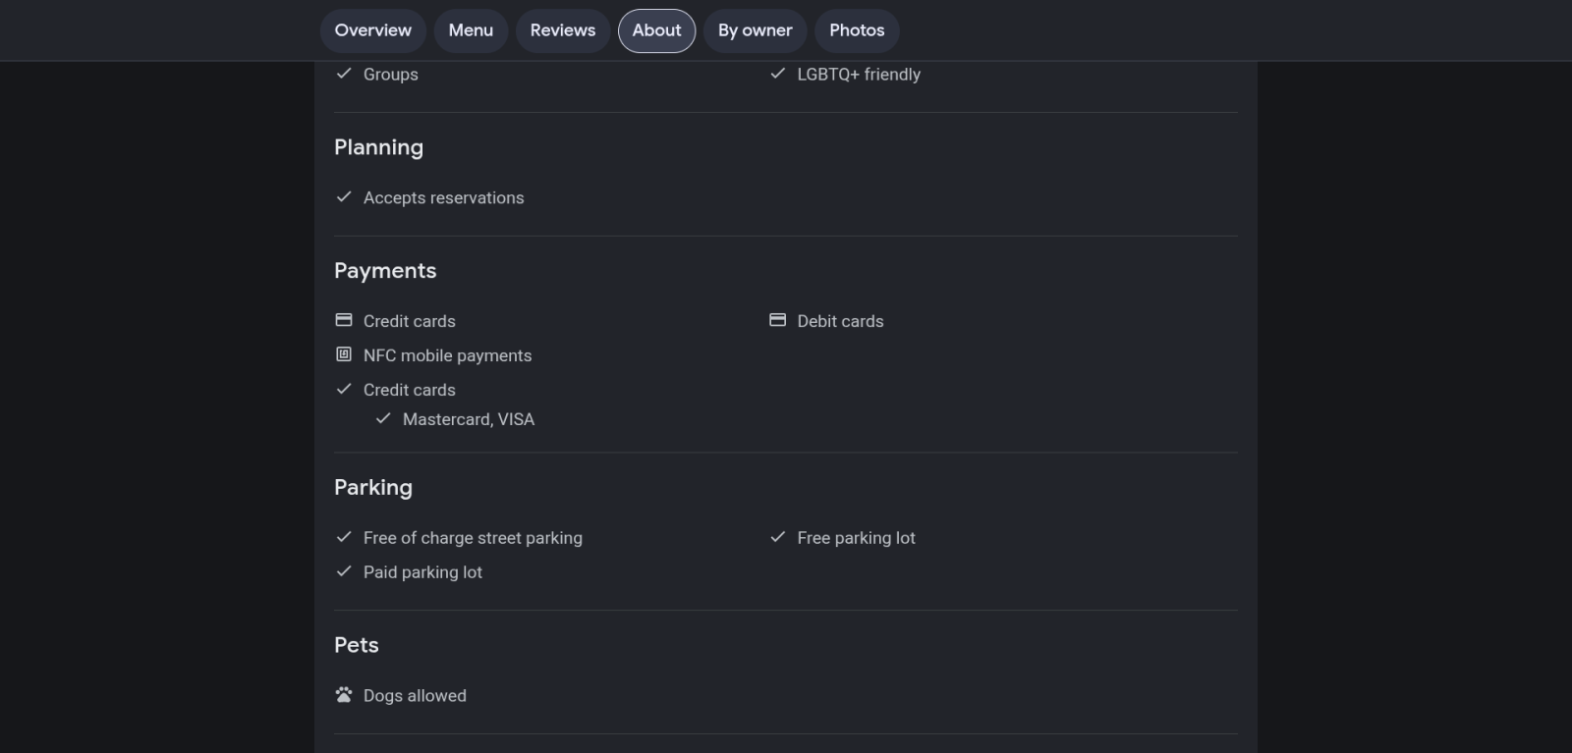Click the NFC mobile payments icon
Viewport: 1572px width, 753px height.
[344, 354]
